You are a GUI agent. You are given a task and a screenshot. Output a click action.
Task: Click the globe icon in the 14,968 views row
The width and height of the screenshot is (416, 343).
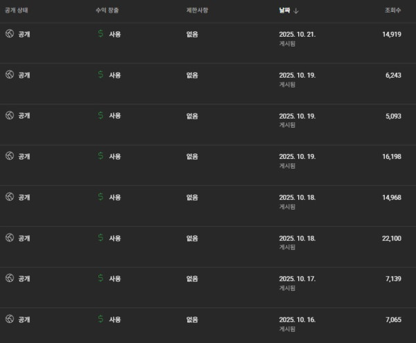10,197
